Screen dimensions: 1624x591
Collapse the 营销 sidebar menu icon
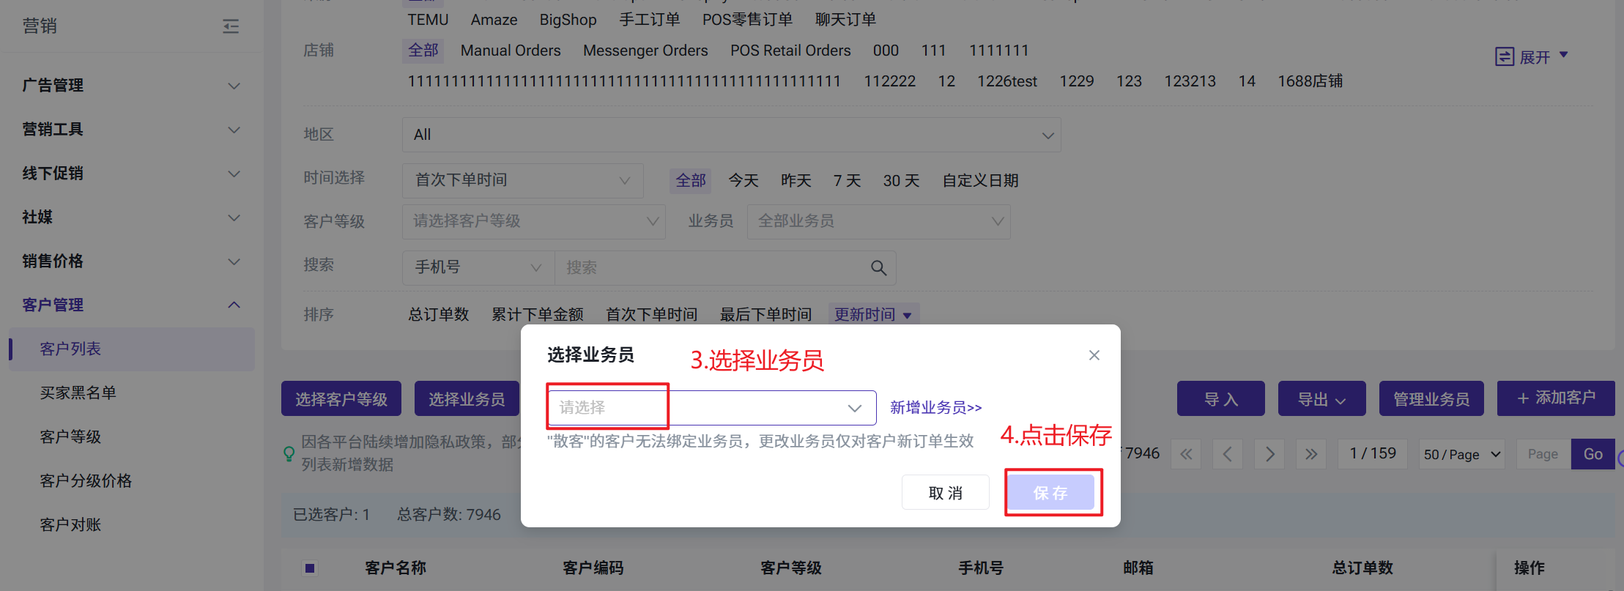(231, 26)
